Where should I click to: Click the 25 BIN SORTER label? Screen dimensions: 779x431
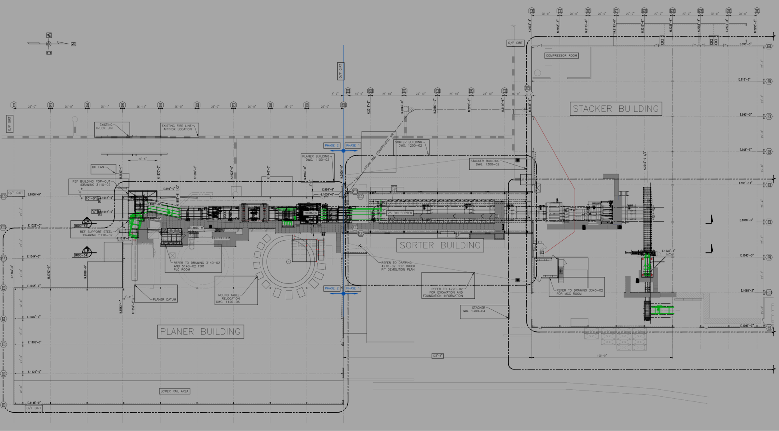coord(400,213)
